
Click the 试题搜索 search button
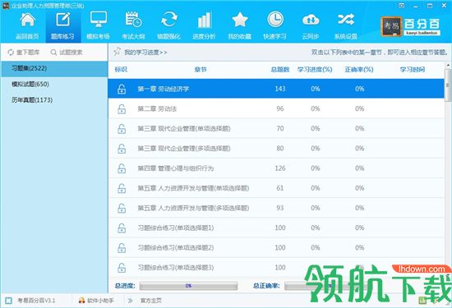[67, 52]
